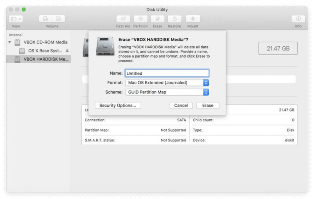Viewport: 314px width, 199px height.
Task: Select the Erase toolbar icon
Action: point(157,19)
